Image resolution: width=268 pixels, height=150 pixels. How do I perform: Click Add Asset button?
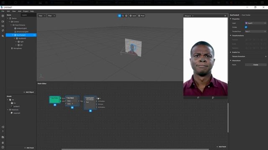pyautogui.click(x=29, y=148)
